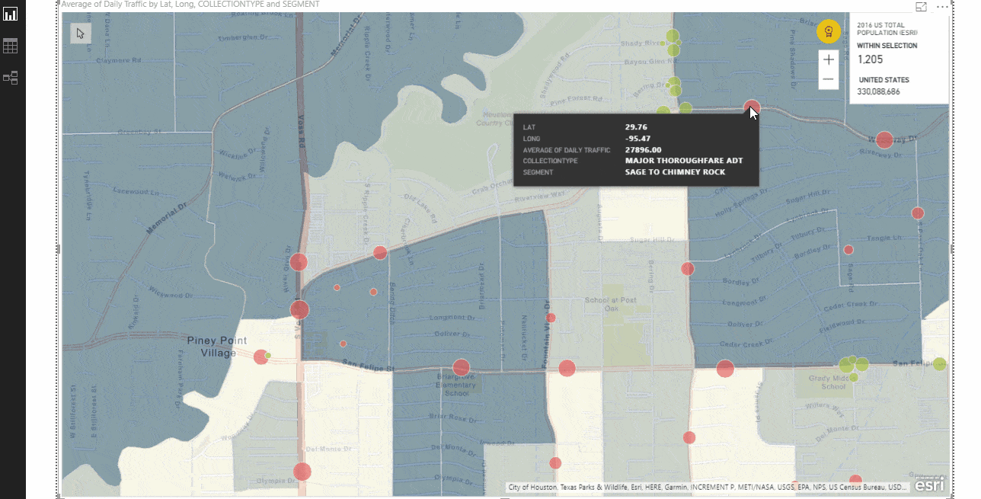Click the Average of Daily Traffic title
The image size is (981, 499).
pyautogui.click(x=190, y=5)
